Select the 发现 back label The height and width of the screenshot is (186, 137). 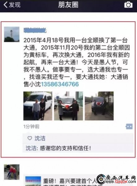click(x=15, y=5)
